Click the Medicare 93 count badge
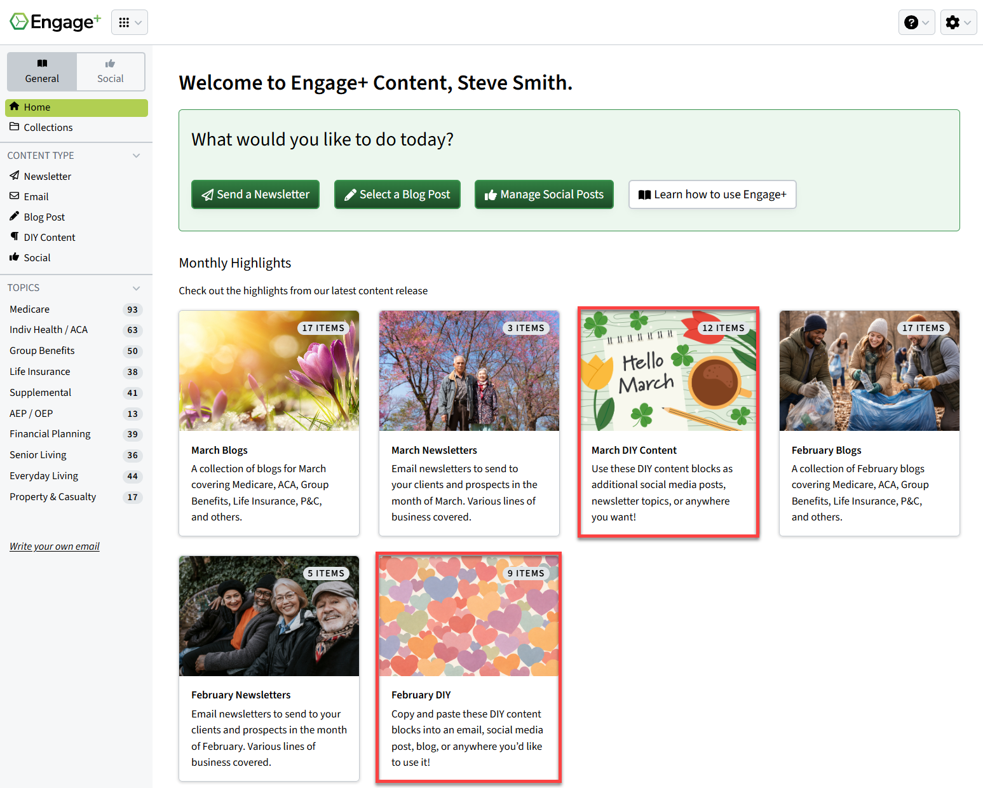 coord(132,309)
